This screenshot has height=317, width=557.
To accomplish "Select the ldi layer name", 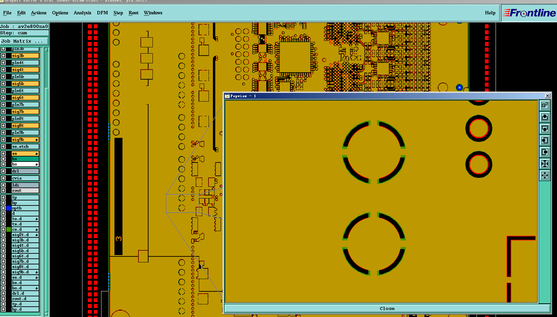I will pos(25,185).
